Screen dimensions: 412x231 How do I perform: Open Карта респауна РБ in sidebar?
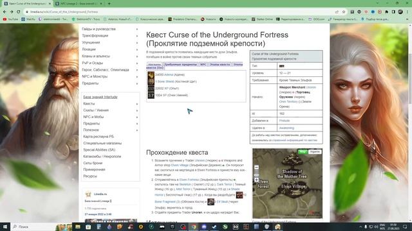tap(98, 137)
